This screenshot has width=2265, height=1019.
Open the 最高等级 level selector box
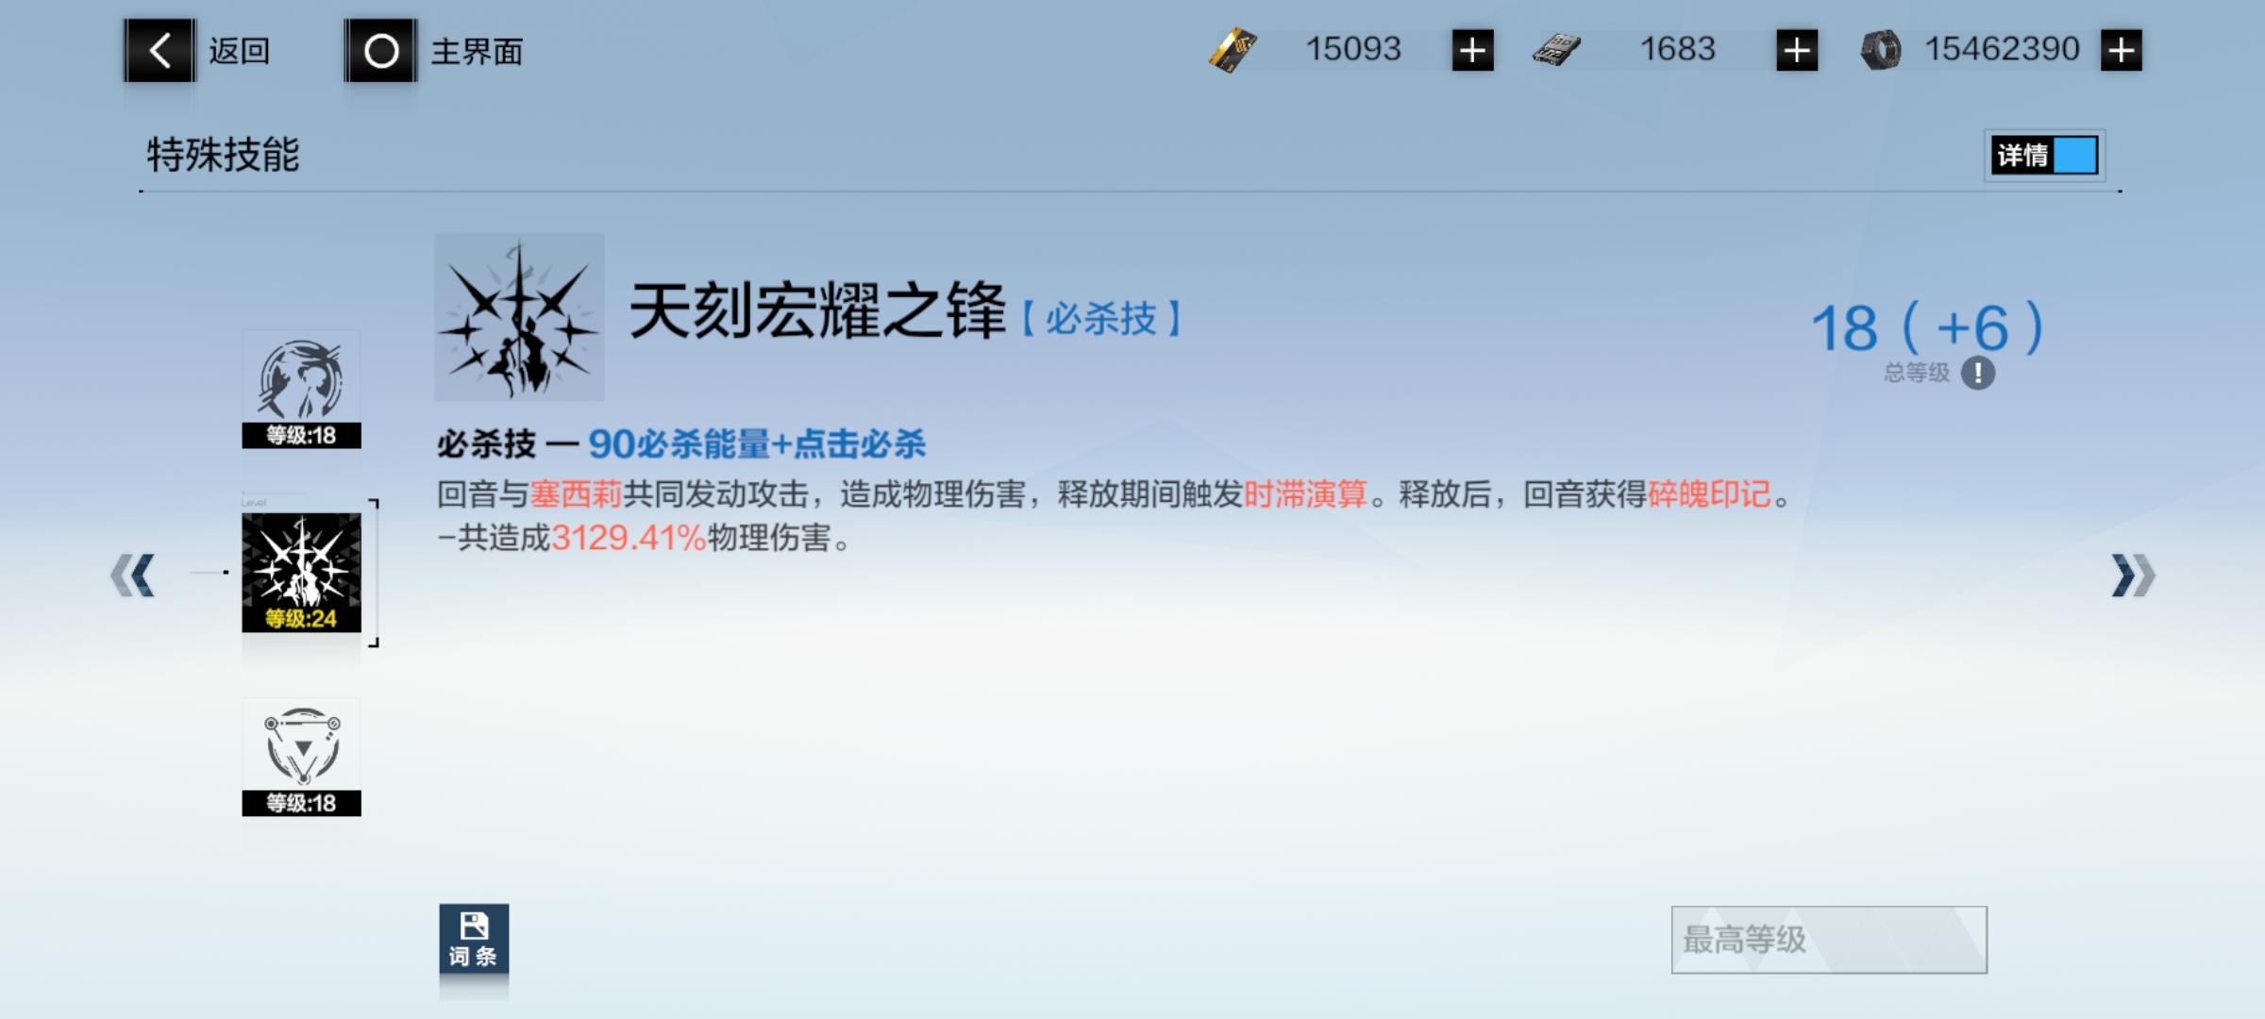(1828, 940)
